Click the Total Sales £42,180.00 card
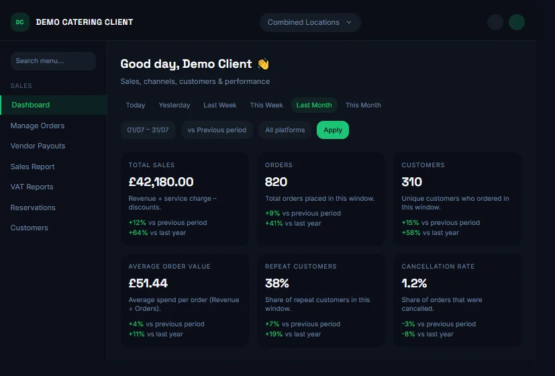Image resolution: width=555 pixels, height=376 pixels. (185, 199)
